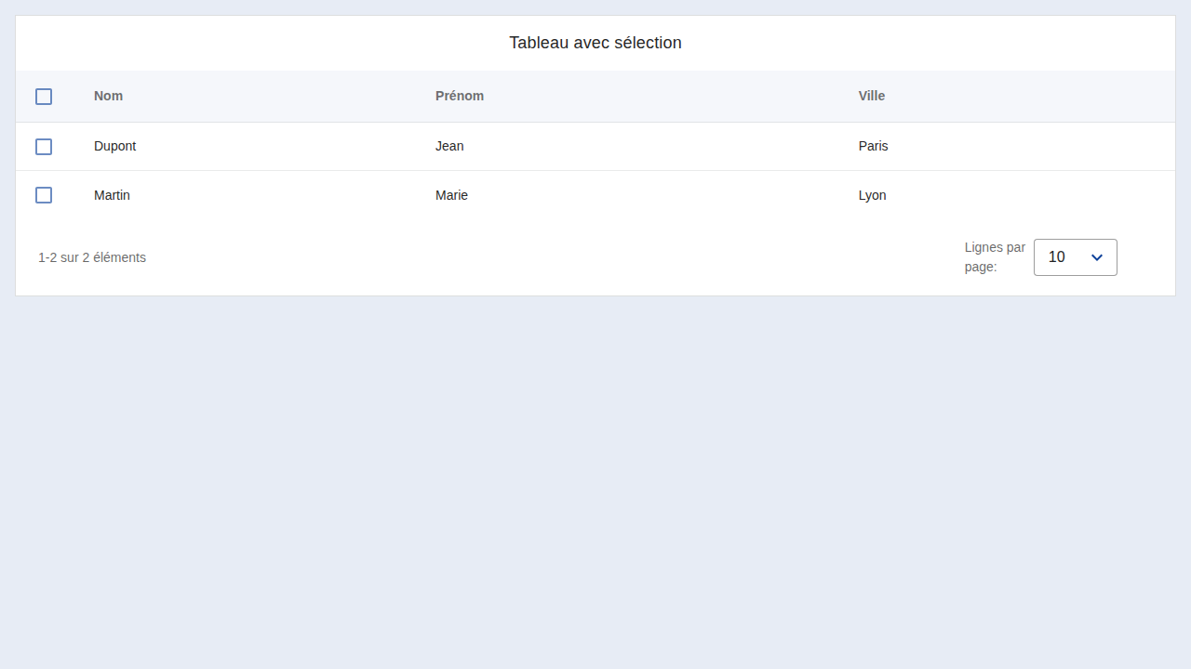Click the value 10 in rows selector
This screenshot has height=669, width=1191.
1057,257
